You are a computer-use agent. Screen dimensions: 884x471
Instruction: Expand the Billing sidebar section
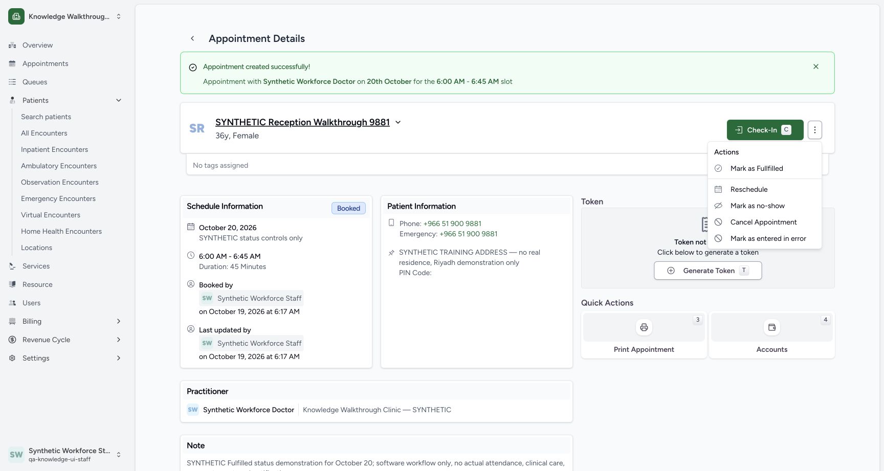119,321
